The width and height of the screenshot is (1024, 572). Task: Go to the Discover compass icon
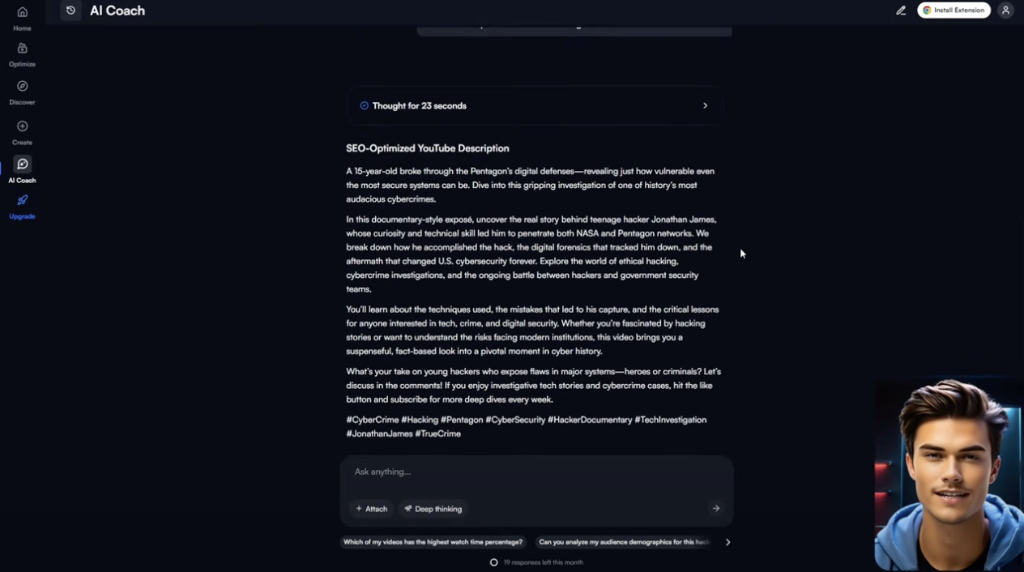coord(22,87)
